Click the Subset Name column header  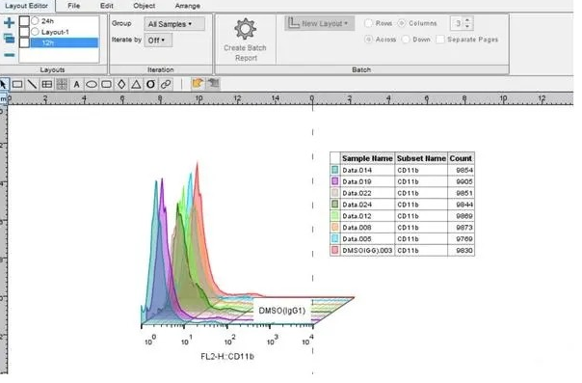(x=421, y=158)
